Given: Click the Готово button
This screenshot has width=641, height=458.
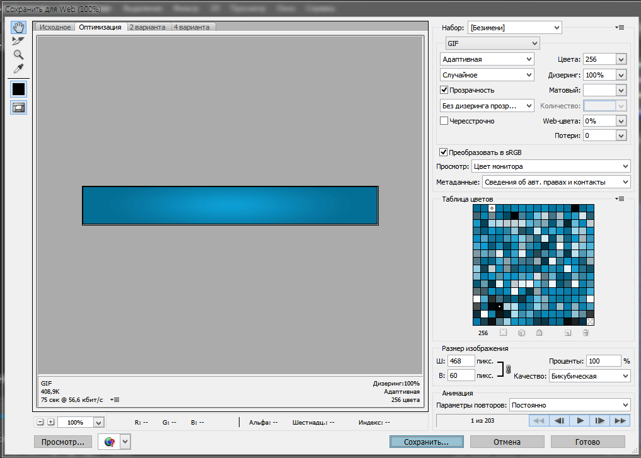Looking at the screenshot, I should tap(587, 442).
